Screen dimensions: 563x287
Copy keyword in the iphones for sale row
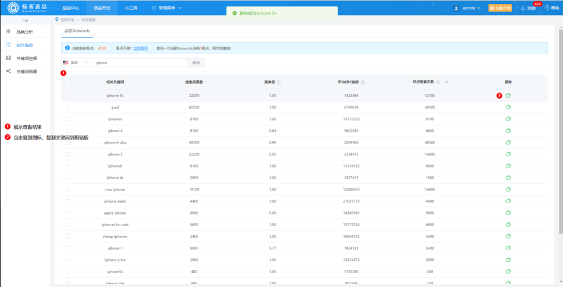tap(508, 224)
